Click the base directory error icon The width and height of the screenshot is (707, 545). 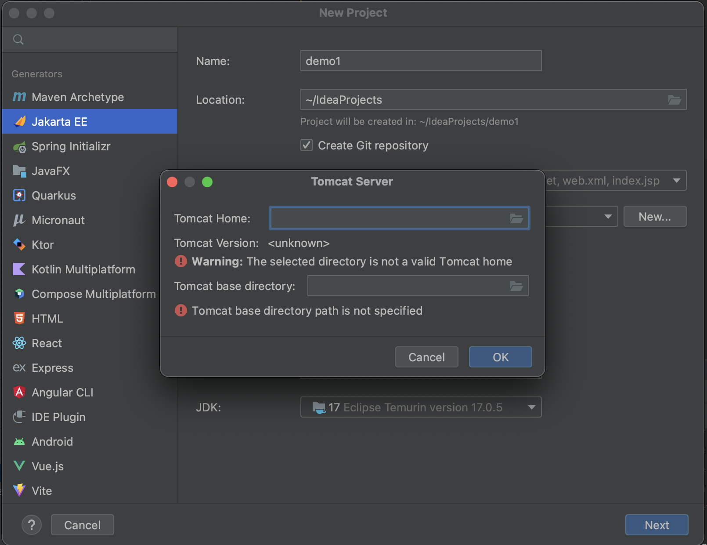click(x=181, y=310)
